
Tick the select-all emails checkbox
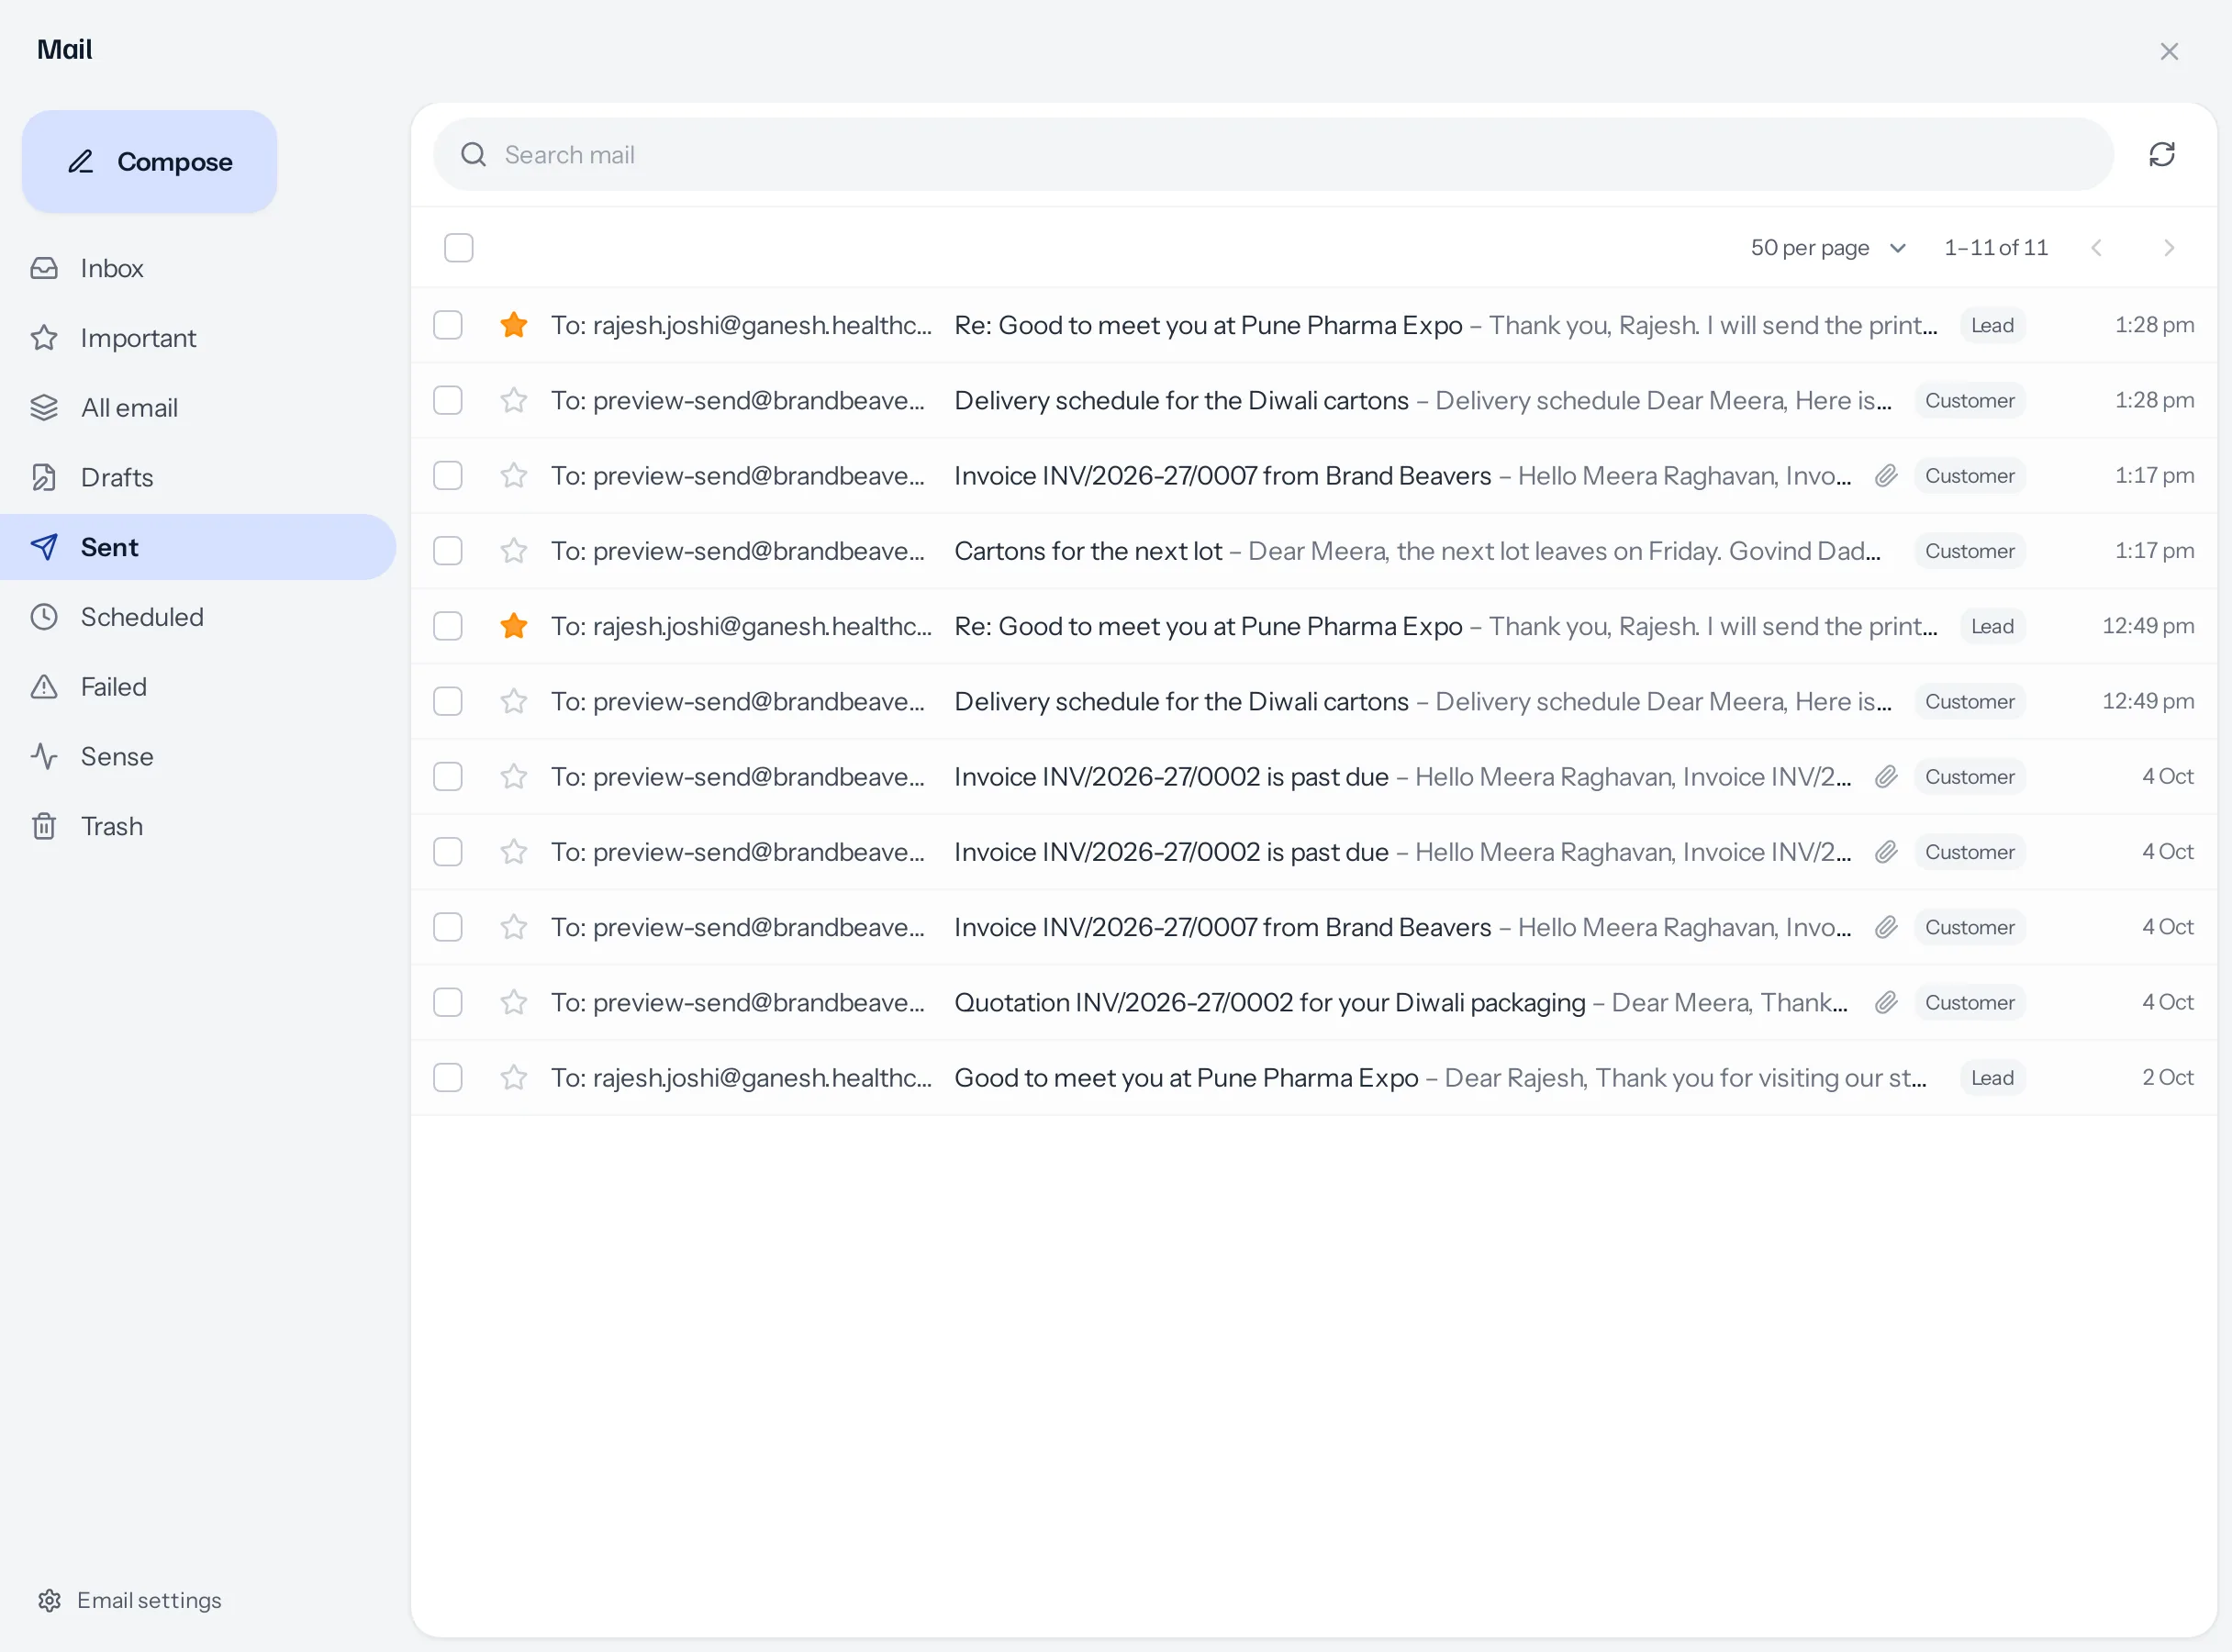coord(459,248)
